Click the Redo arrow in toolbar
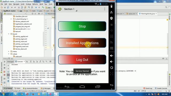Image resolution: width=171 pixels, height=96 pixels. (15, 7)
